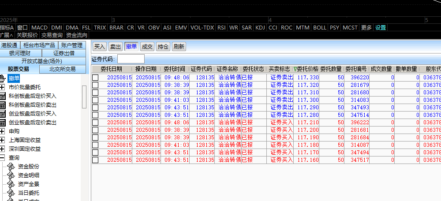Click icon next to 创业板盘后定价买入
441x201 pixels.
[3, 113]
